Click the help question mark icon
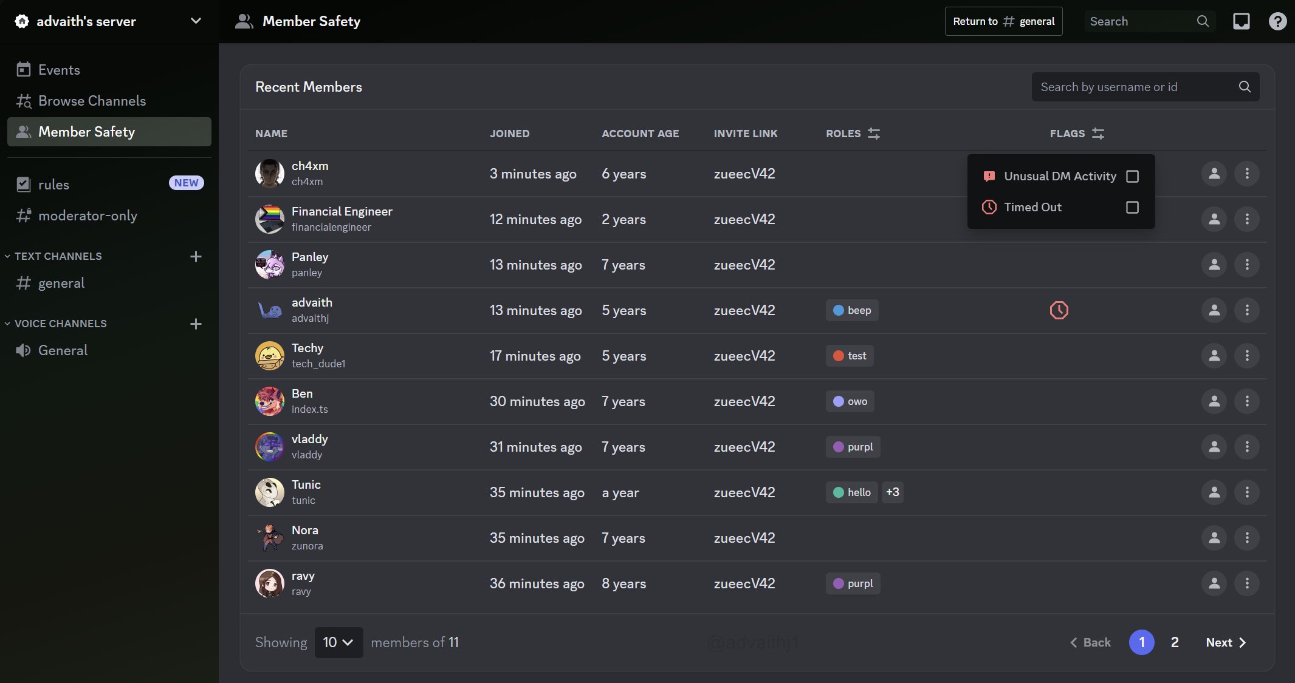1295x683 pixels. click(1277, 21)
